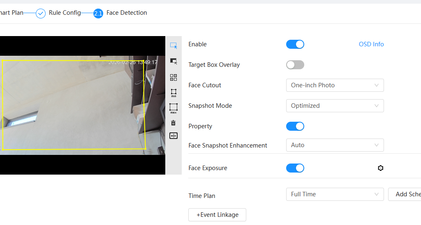This screenshot has width=421, height=225.
Task: Turn on Target Box Overlay
Action: [x=295, y=65]
